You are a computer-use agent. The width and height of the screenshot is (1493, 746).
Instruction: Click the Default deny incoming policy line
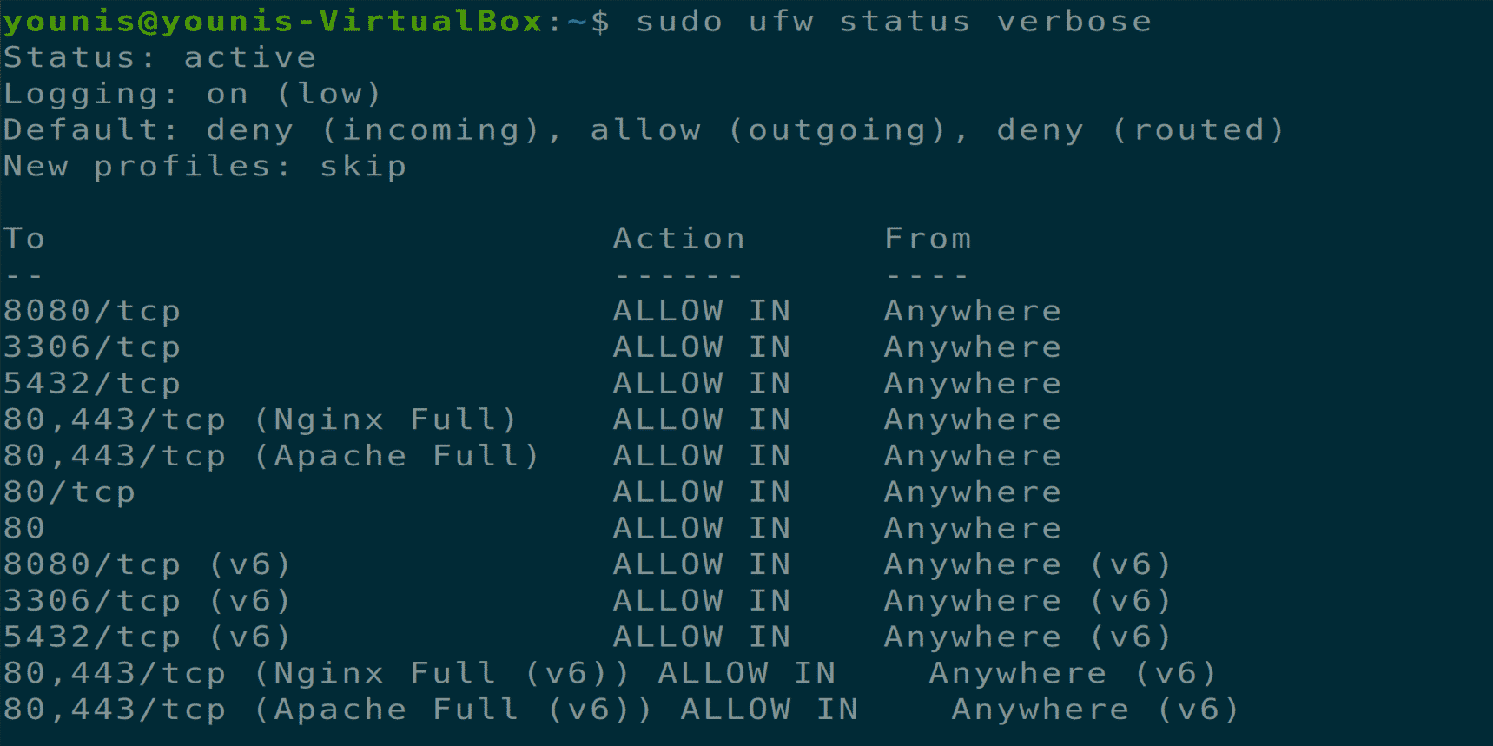click(x=643, y=130)
